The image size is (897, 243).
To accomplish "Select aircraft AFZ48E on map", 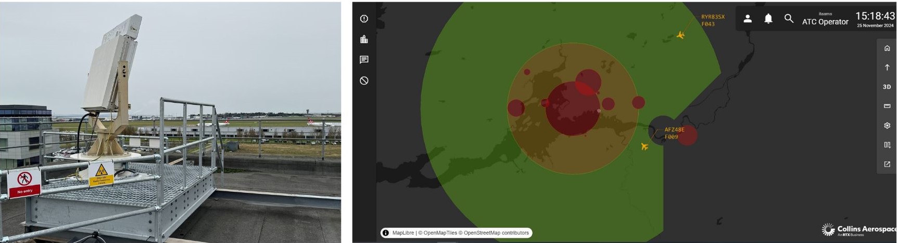I will pyautogui.click(x=645, y=146).
